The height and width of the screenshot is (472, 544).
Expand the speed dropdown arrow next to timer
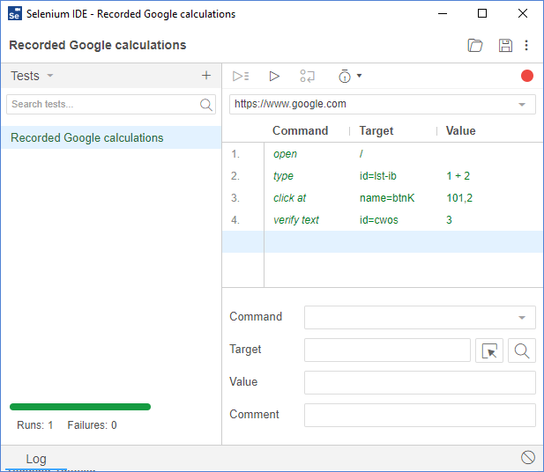click(359, 76)
